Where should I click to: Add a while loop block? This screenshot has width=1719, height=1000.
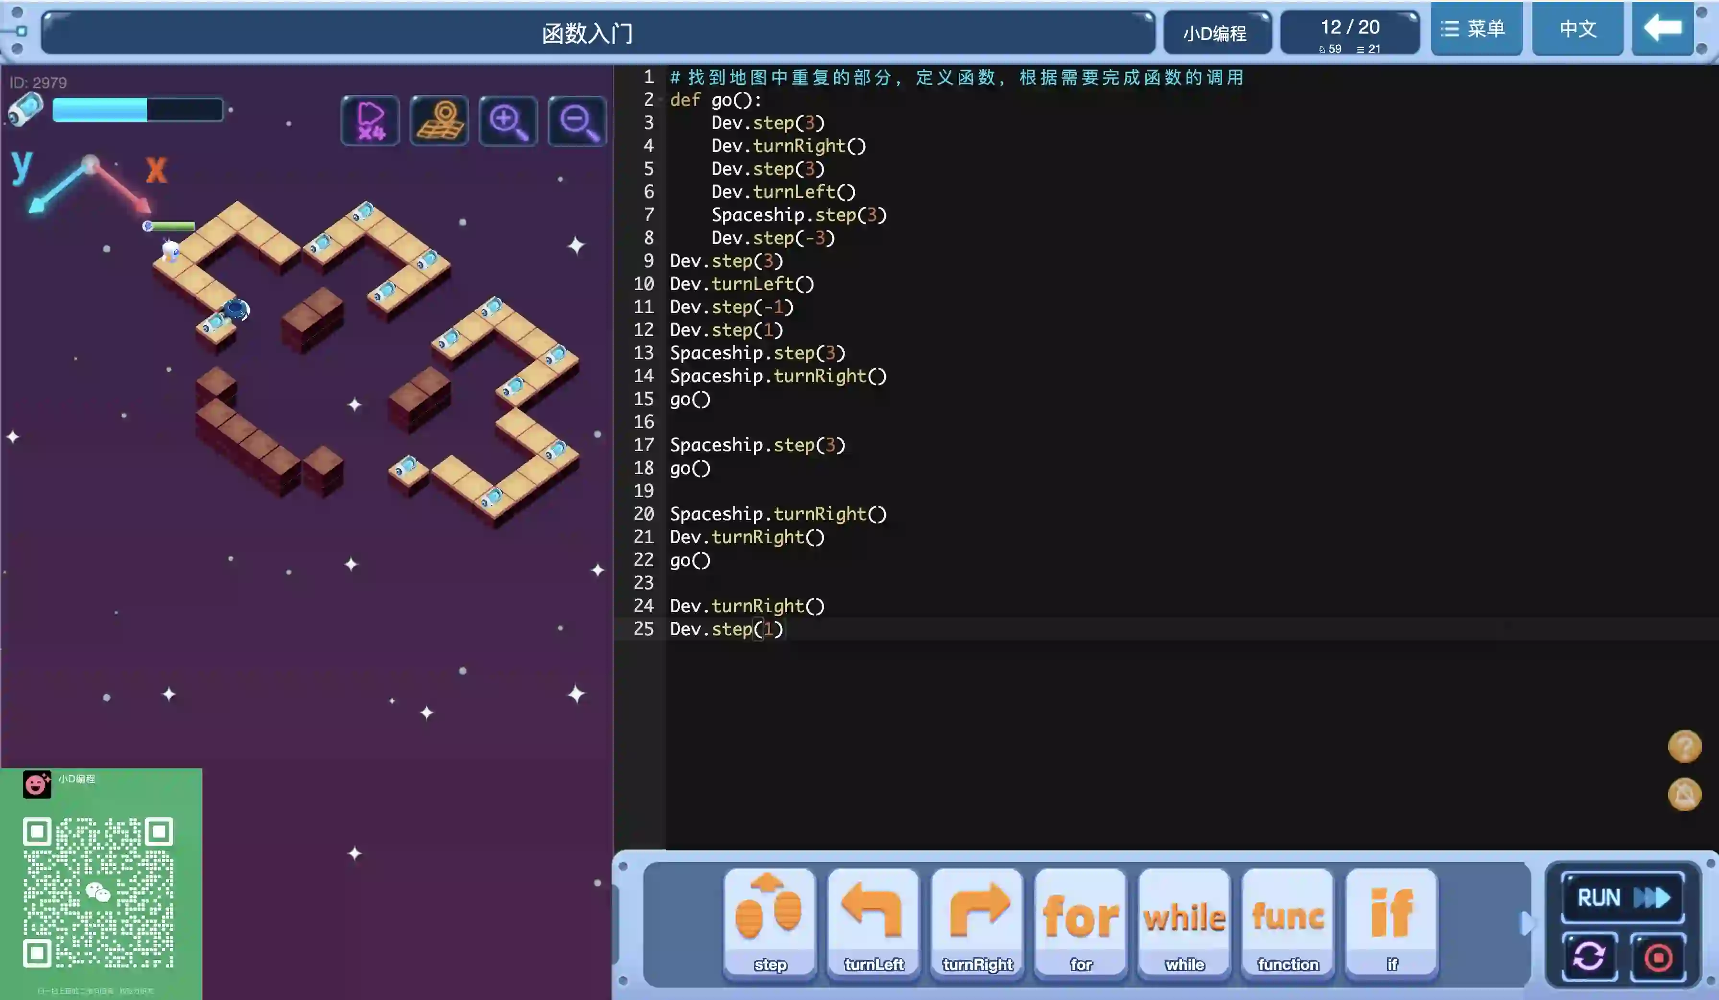1184,921
